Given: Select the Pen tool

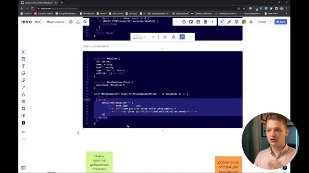Looking at the screenshot, I should (x=23, y=95).
